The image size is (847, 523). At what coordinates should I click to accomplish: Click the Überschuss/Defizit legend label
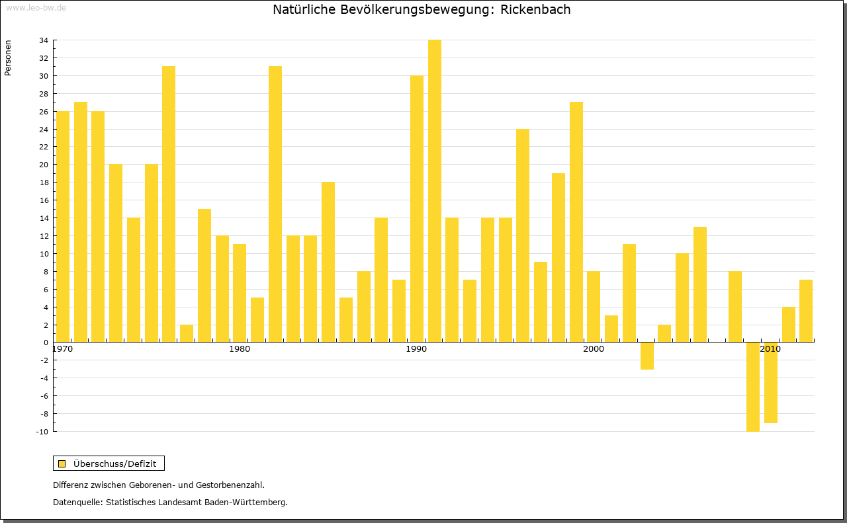pos(114,463)
